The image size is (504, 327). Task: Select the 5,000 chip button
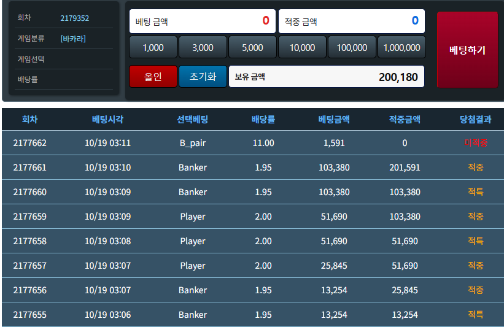[x=252, y=47]
